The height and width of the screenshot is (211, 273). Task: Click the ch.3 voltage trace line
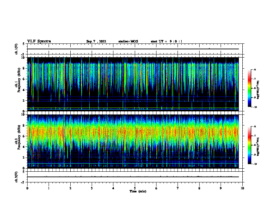(x=133, y=177)
